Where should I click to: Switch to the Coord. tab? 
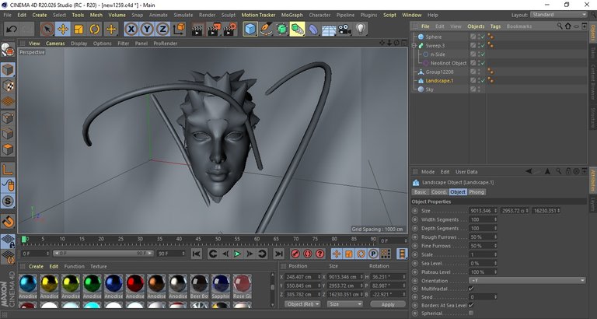click(x=439, y=192)
